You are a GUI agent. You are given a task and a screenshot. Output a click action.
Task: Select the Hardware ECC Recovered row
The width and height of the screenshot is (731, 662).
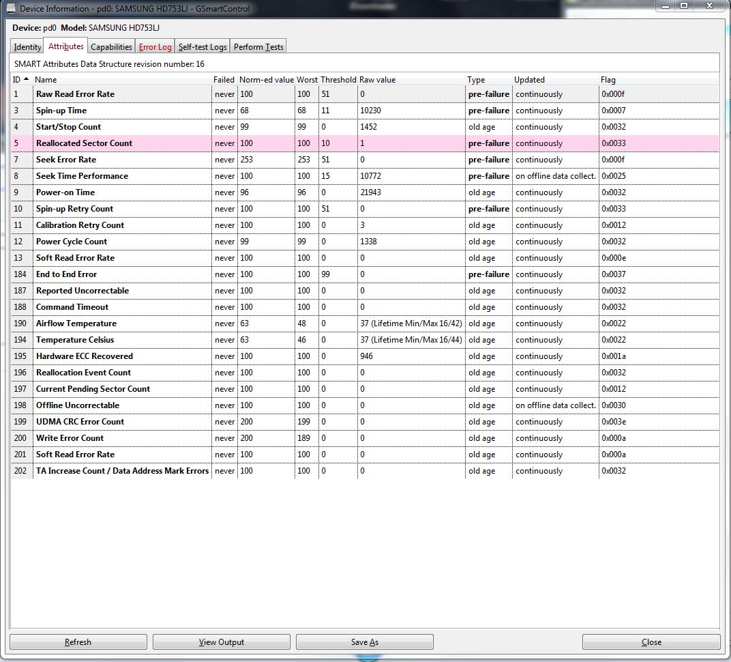[x=365, y=356]
